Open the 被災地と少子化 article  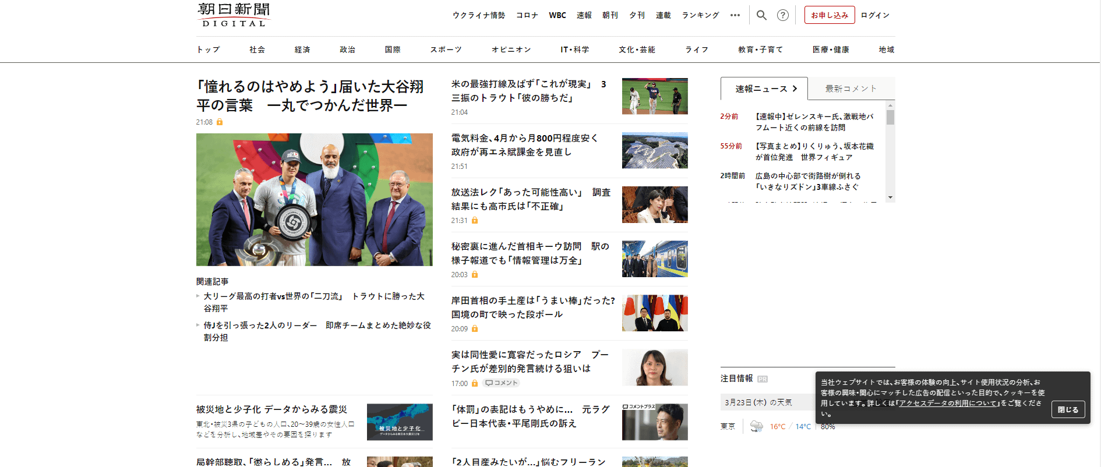click(x=271, y=409)
